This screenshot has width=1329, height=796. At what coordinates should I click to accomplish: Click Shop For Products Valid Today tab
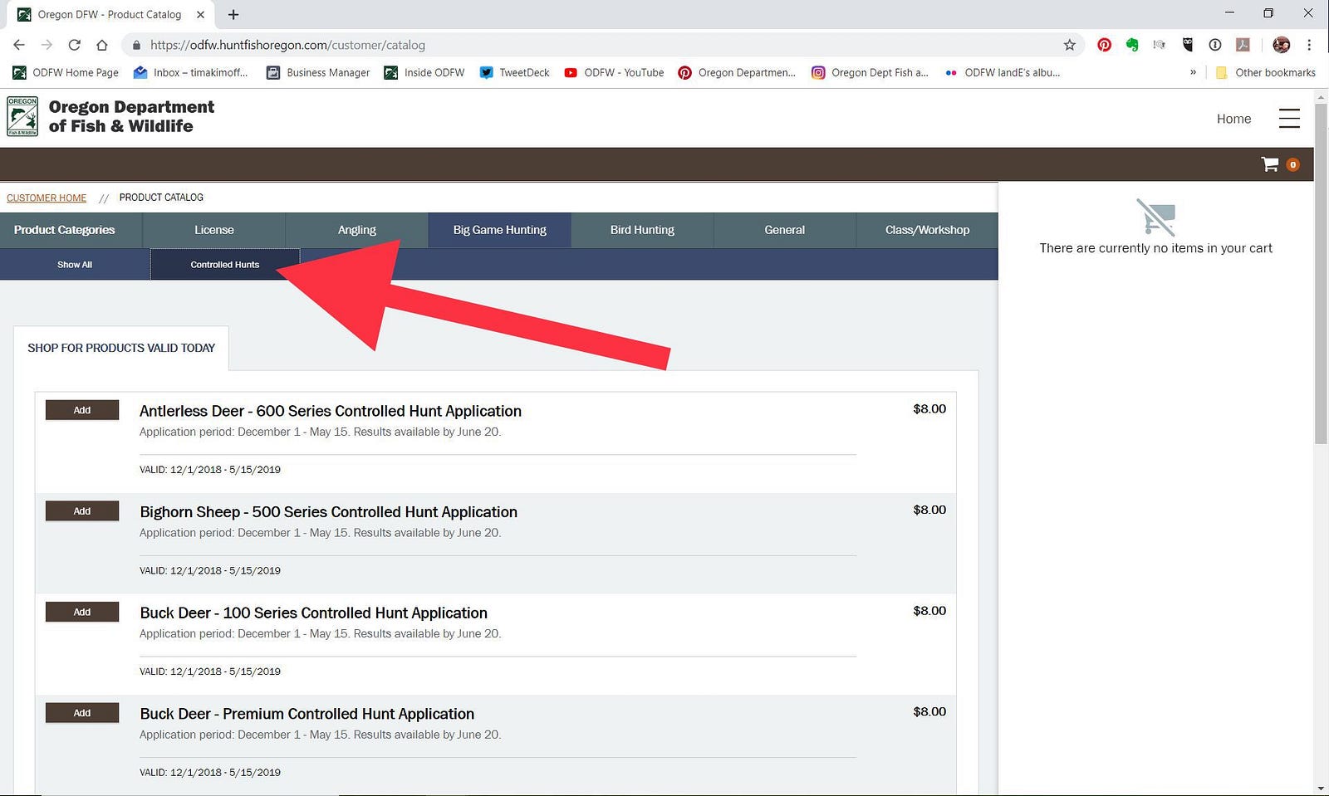tap(121, 348)
